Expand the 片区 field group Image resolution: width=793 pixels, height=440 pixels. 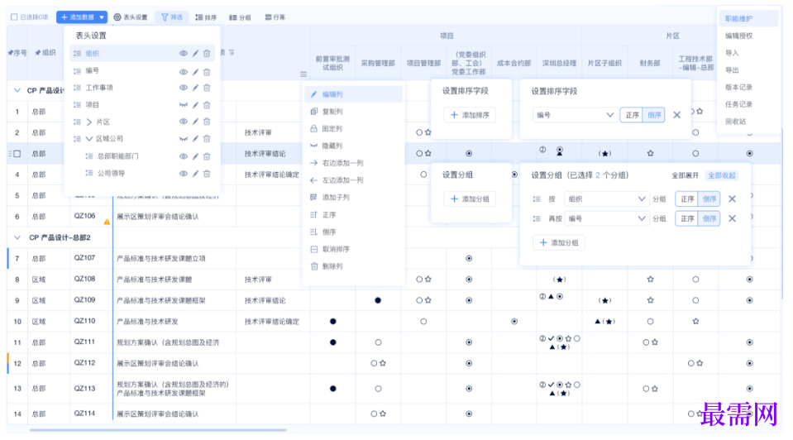[x=89, y=122]
